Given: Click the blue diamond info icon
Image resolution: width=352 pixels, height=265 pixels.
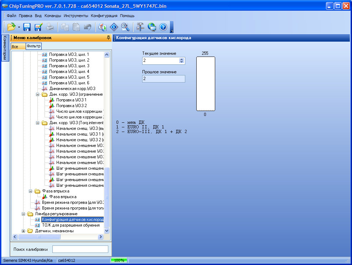Looking at the screenshot, I should pos(114,27).
